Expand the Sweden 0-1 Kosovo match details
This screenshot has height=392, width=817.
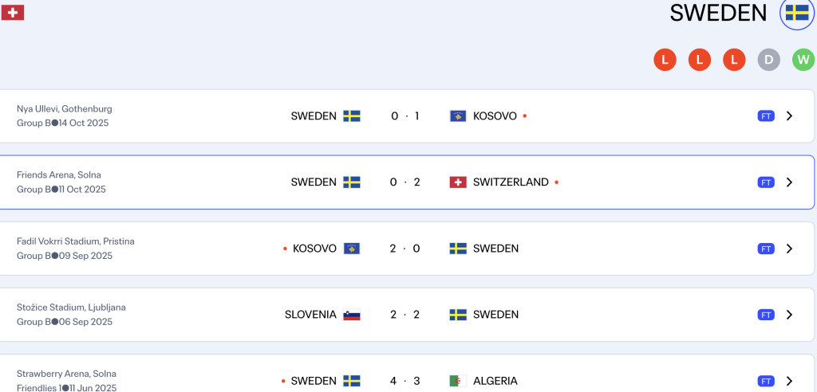pyautogui.click(x=789, y=116)
